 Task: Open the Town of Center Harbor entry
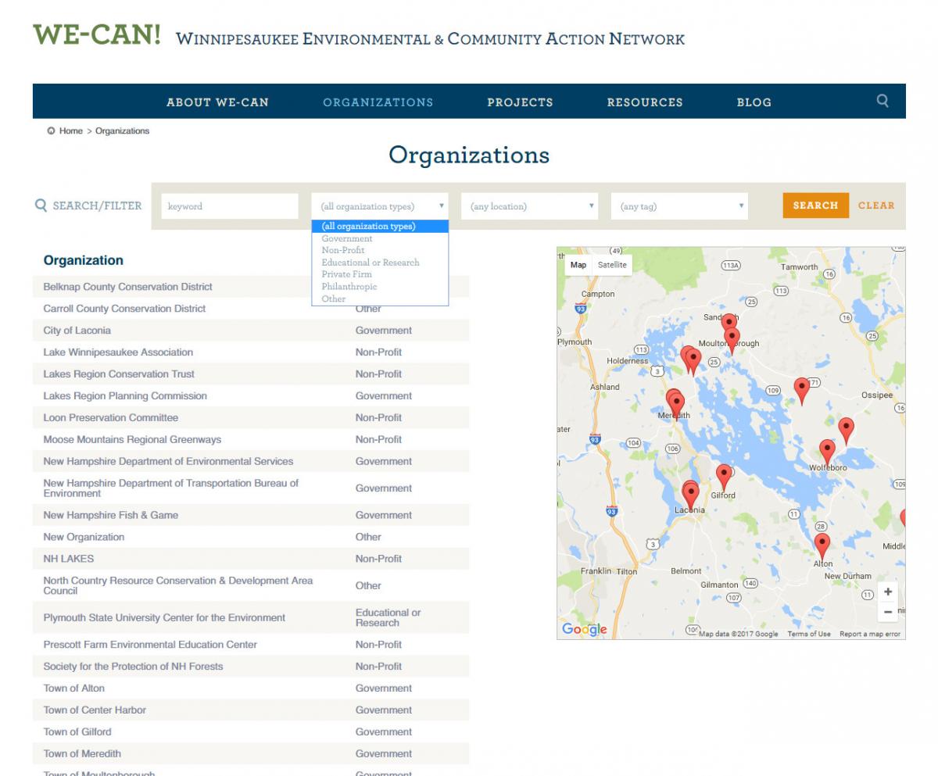click(95, 710)
